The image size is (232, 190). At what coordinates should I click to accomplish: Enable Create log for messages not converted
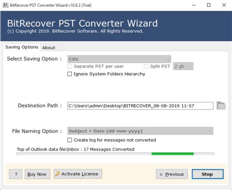[x=70, y=140]
